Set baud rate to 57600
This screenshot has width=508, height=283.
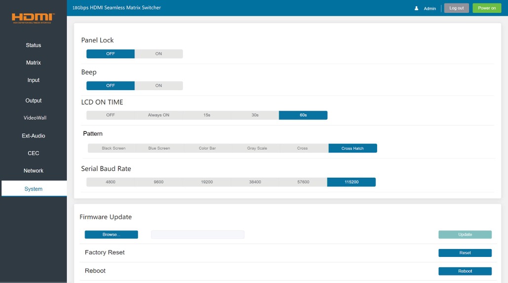coord(303,182)
